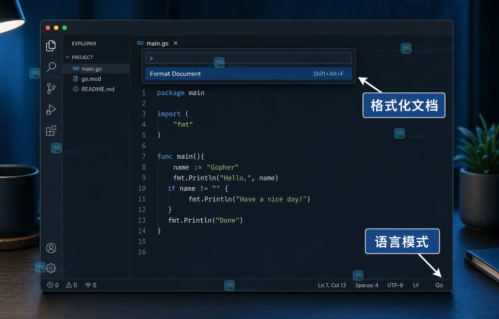
Task: Click the red close window button
Action: click(x=48, y=28)
